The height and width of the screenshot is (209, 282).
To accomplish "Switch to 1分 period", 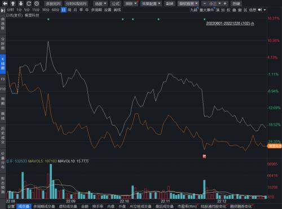I will (x=19, y=10).
